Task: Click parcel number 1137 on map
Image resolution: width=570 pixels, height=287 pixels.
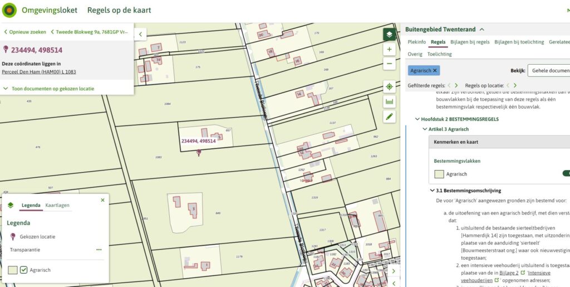Action: point(332,123)
